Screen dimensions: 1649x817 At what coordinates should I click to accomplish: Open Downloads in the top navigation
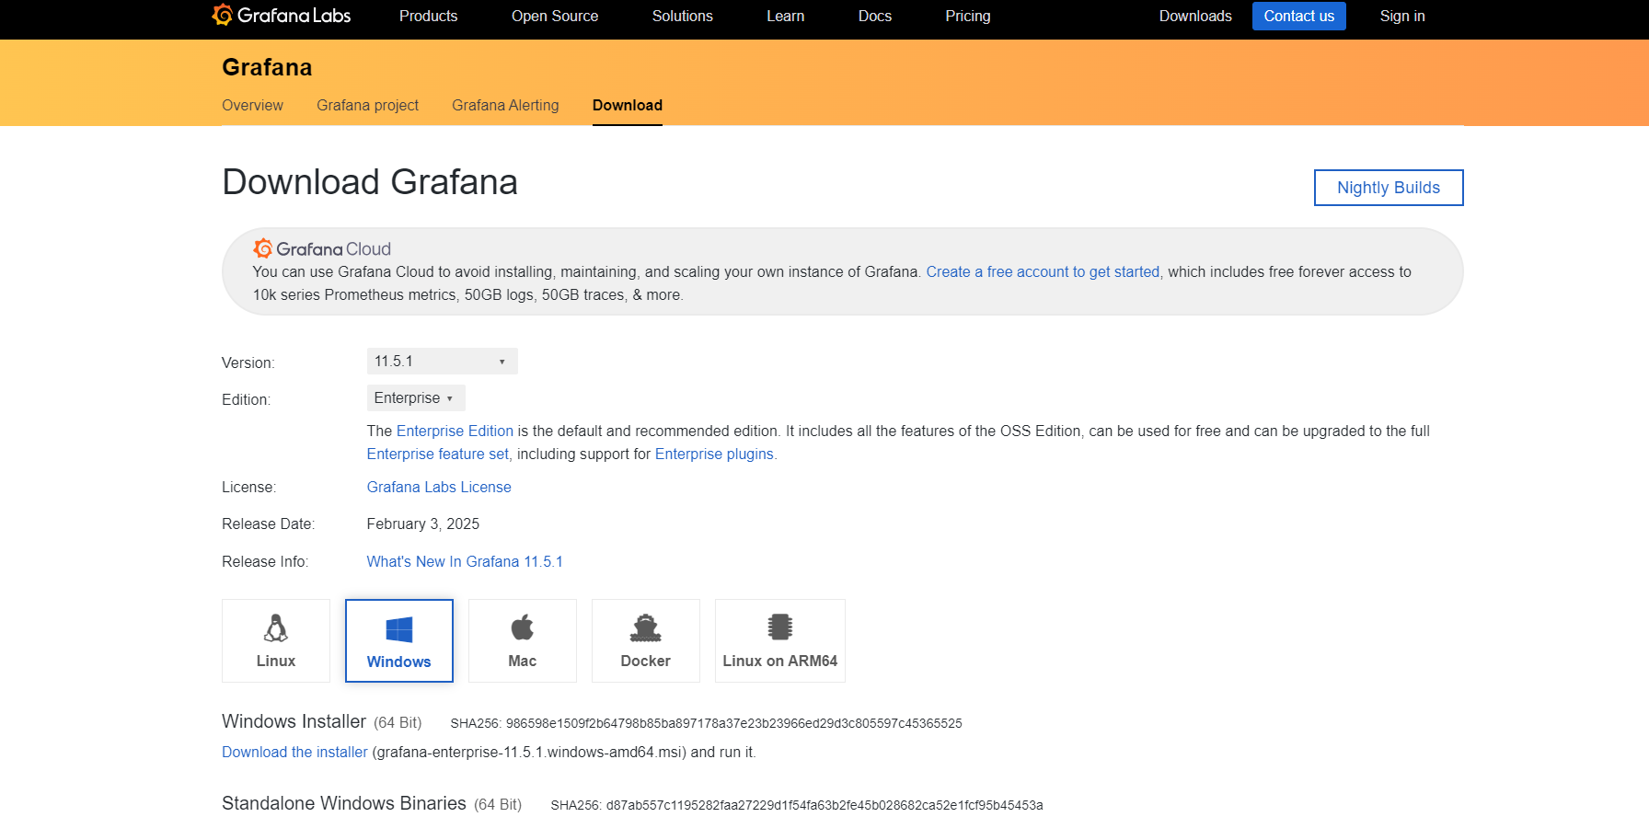[1195, 16]
